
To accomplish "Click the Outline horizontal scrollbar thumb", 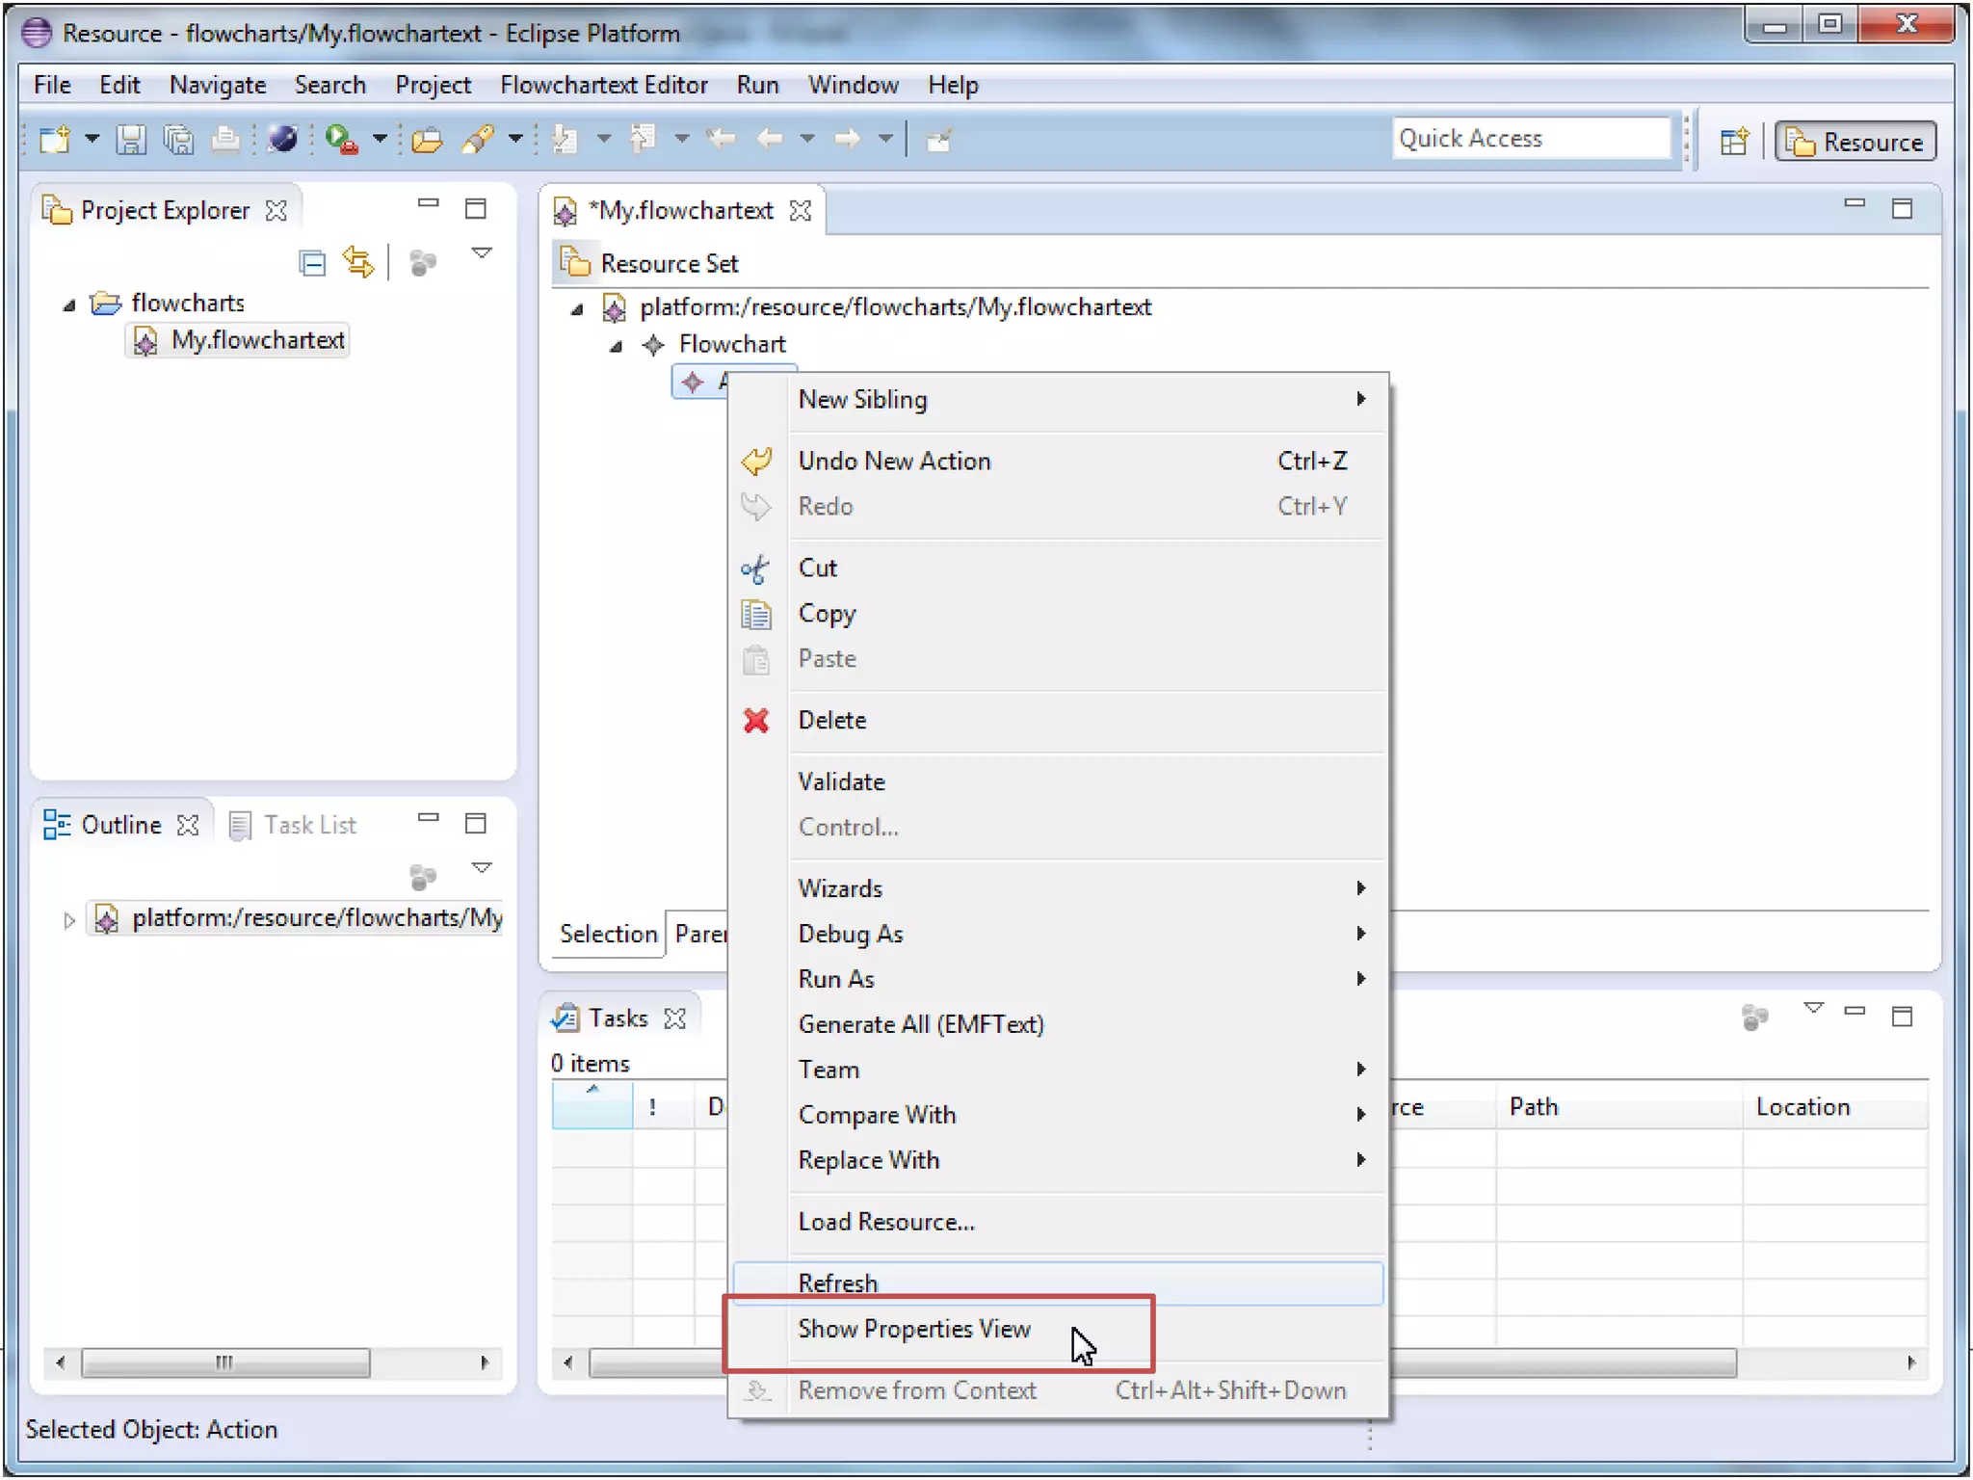I will pyautogui.click(x=224, y=1362).
